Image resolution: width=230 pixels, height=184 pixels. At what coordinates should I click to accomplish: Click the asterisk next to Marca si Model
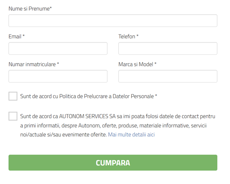156,64
